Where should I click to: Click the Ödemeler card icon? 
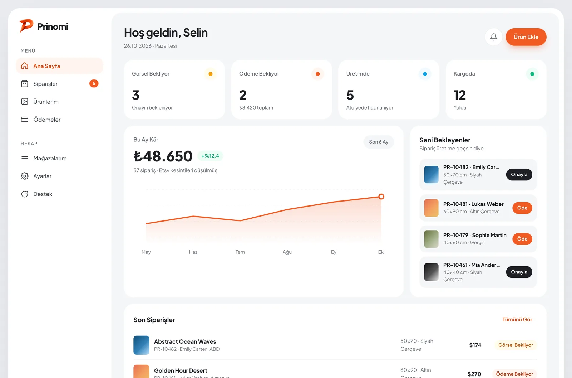coord(25,120)
